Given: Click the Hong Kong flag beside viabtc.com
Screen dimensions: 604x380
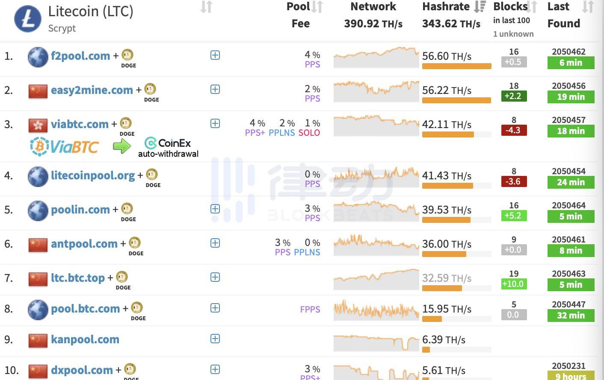Looking at the screenshot, I should click(38, 125).
